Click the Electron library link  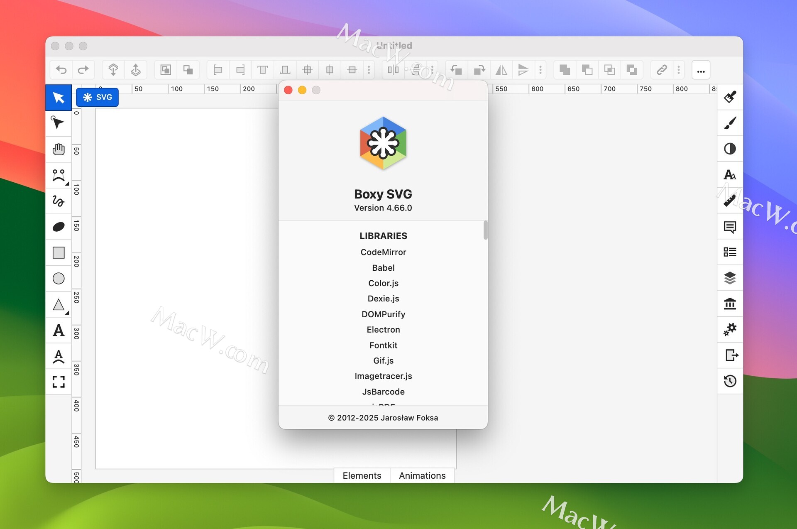click(383, 330)
